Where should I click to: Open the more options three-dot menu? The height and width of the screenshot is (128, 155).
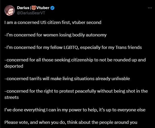(150, 8)
